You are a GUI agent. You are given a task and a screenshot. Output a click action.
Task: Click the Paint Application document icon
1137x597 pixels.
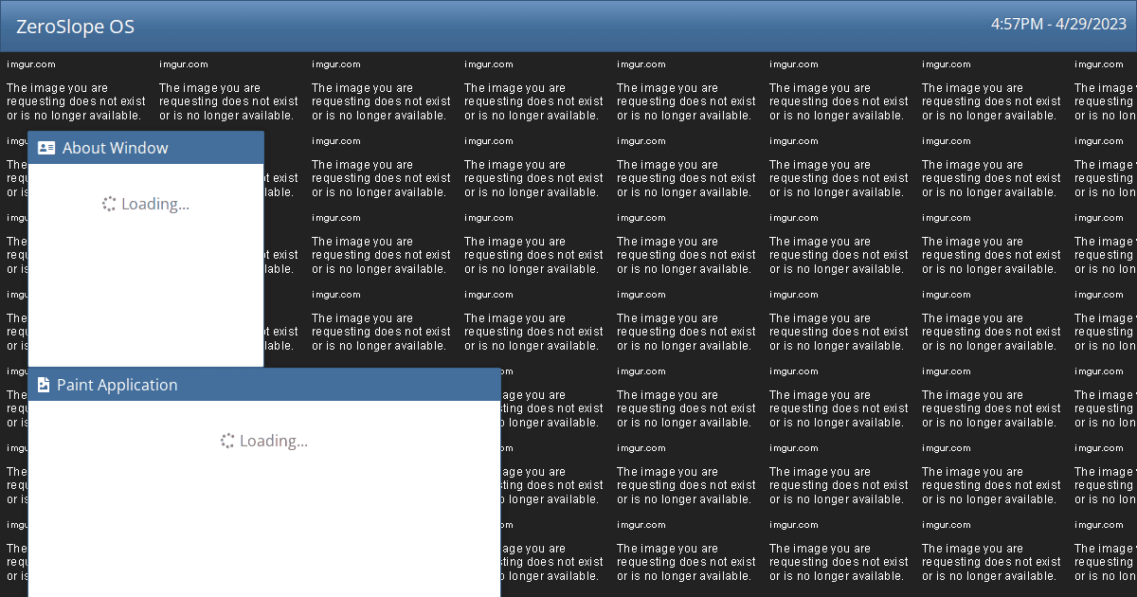point(44,385)
